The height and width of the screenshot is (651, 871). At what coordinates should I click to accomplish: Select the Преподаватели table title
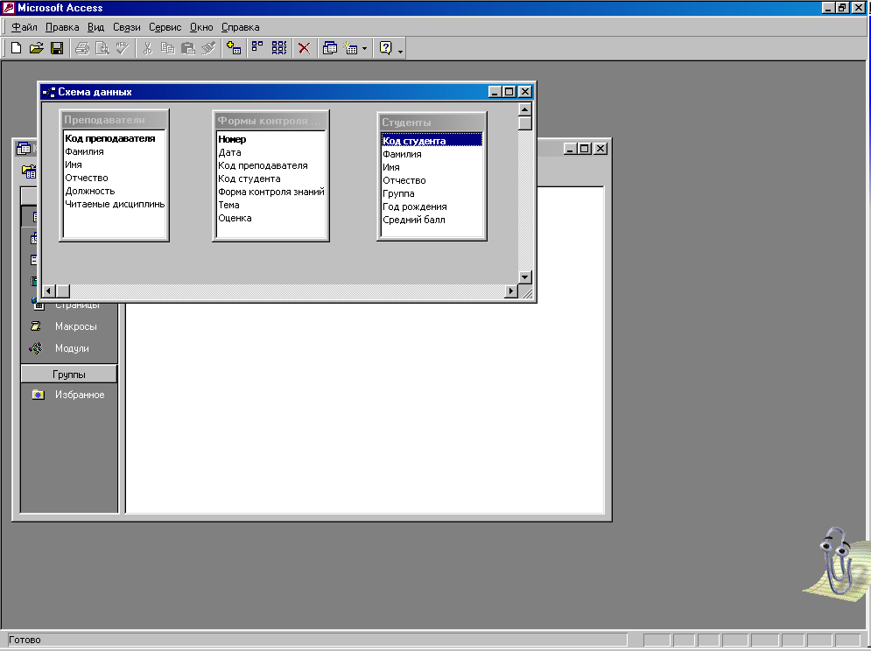pos(114,120)
